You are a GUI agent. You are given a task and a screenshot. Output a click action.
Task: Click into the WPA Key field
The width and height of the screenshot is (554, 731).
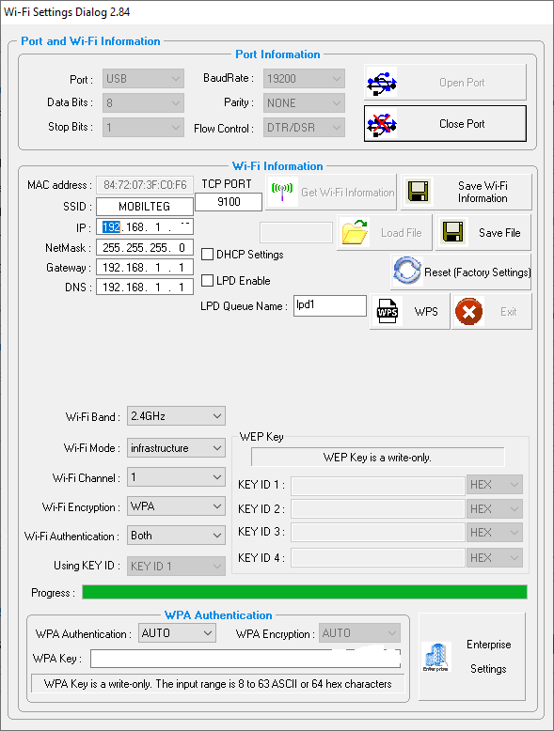[x=245, y=659]
